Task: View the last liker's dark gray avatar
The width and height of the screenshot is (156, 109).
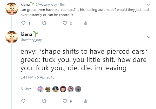Action: [x=78, y=89]
